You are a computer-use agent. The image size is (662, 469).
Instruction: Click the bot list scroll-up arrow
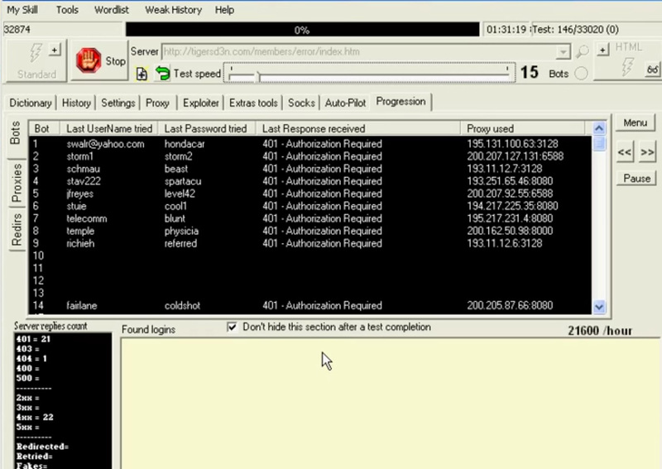[x=599, y=128]
